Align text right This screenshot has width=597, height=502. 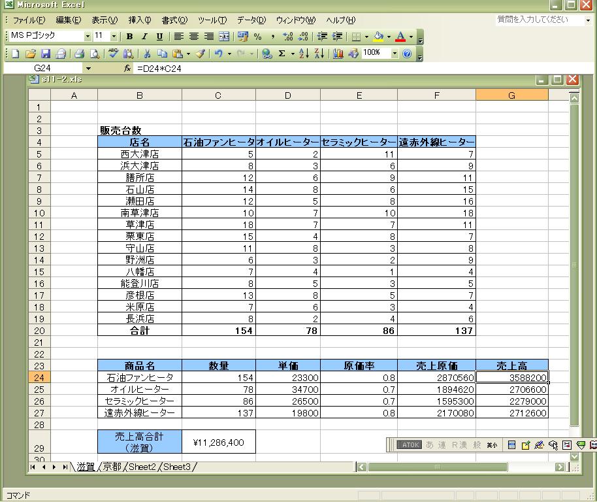point(209,37)
